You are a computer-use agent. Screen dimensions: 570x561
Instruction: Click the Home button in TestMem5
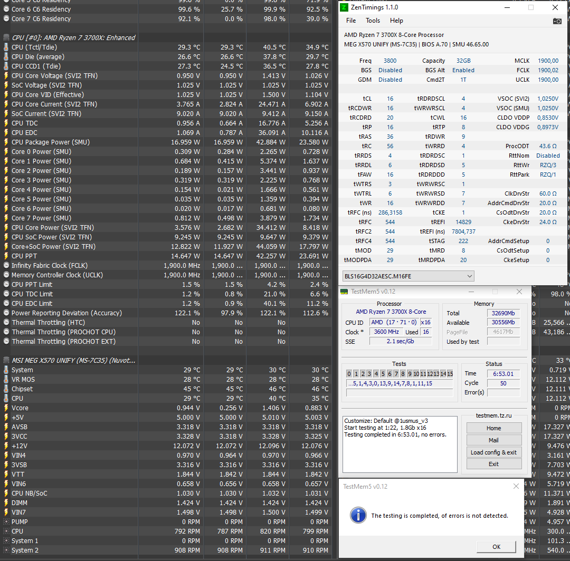pos(493,428)
